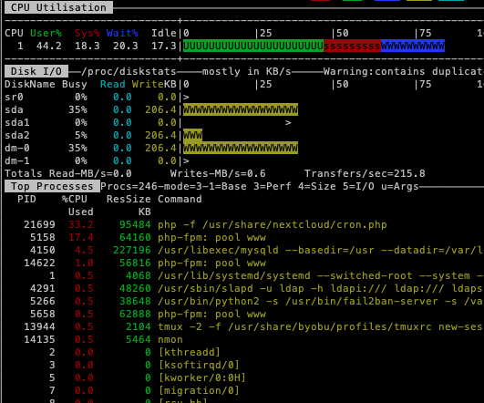Click the 4=Size mode option text
The height and width of the screenshot is (403, 484).
tap(316, 187)
